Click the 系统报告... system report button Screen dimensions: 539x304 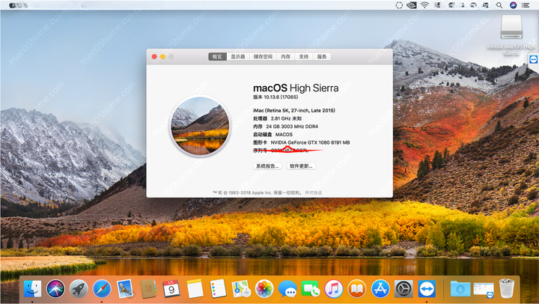[267, 166]
